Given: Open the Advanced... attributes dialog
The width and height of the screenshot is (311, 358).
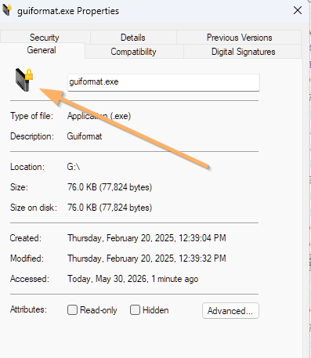Looking at the screenshot, I should pyautogui.click(x=230, y=311).
